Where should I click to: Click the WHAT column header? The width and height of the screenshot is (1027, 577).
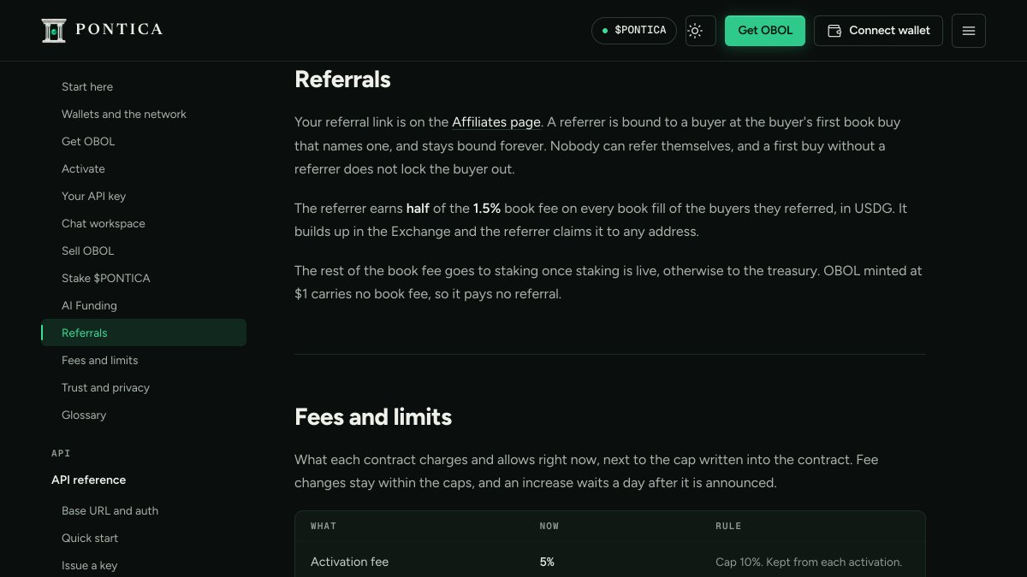click(x=324, y=526)
